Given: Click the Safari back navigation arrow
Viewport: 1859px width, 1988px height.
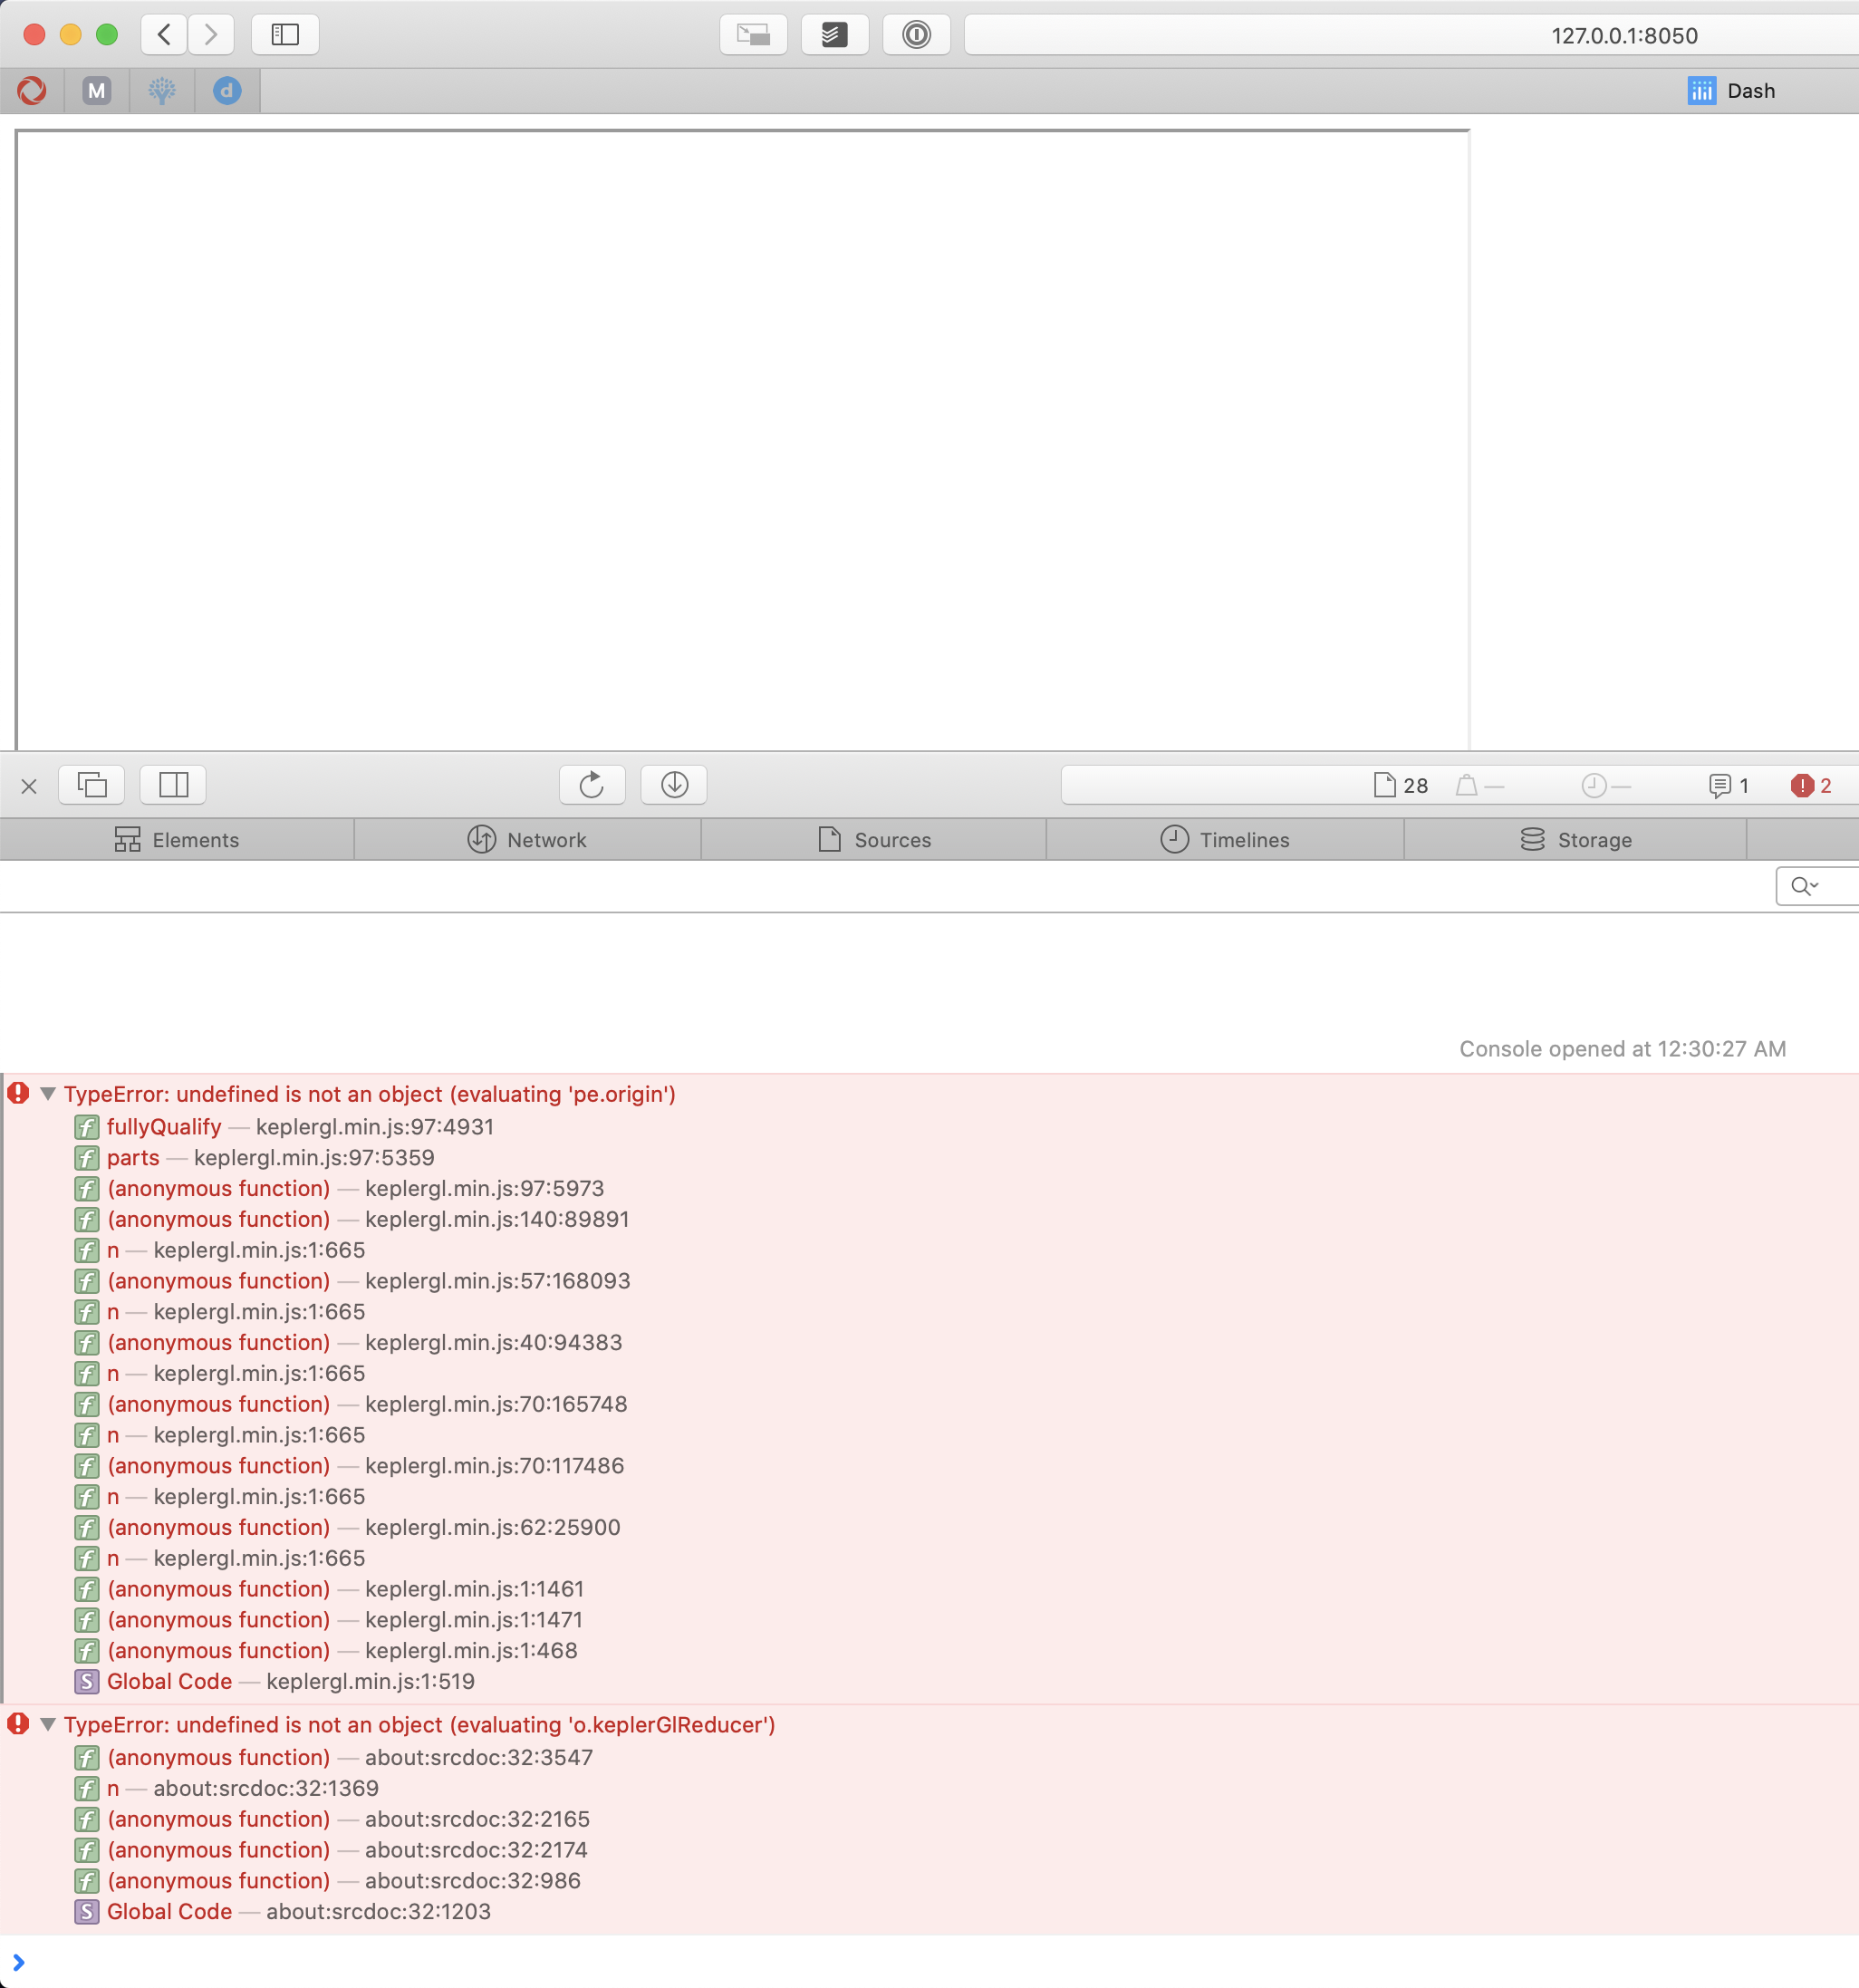Looking at the screenshot, I should [164, 35].
